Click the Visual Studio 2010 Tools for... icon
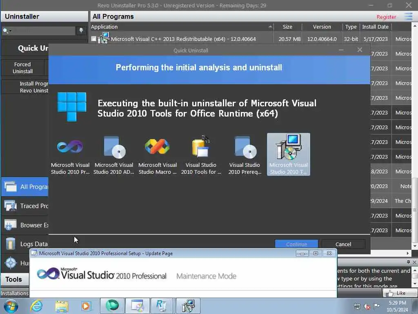The width and height of the screenshot is (418, 314). click(201, 155)
